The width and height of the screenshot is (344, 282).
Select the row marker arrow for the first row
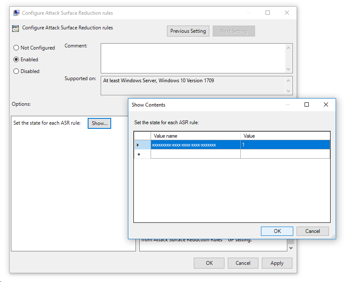click(x=138, y=145)
